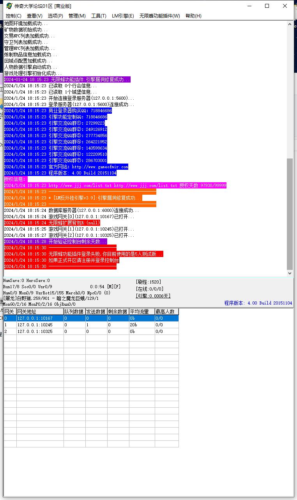
Task: Click the 网关地址 column header
Action: pos(40,312)
